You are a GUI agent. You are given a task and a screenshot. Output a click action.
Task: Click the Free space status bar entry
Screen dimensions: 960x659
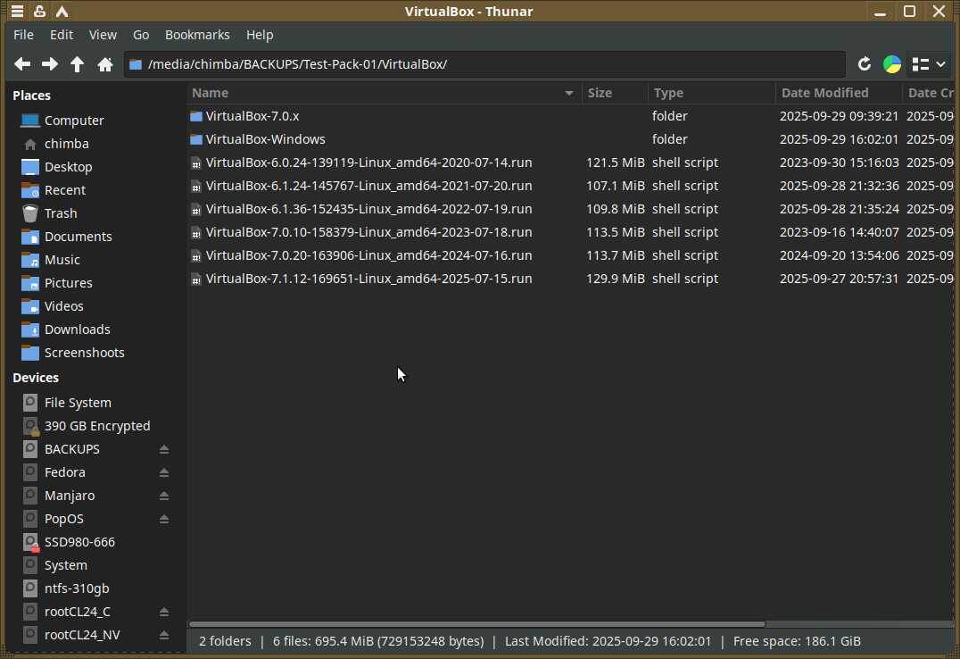click(x=797, y=641)
